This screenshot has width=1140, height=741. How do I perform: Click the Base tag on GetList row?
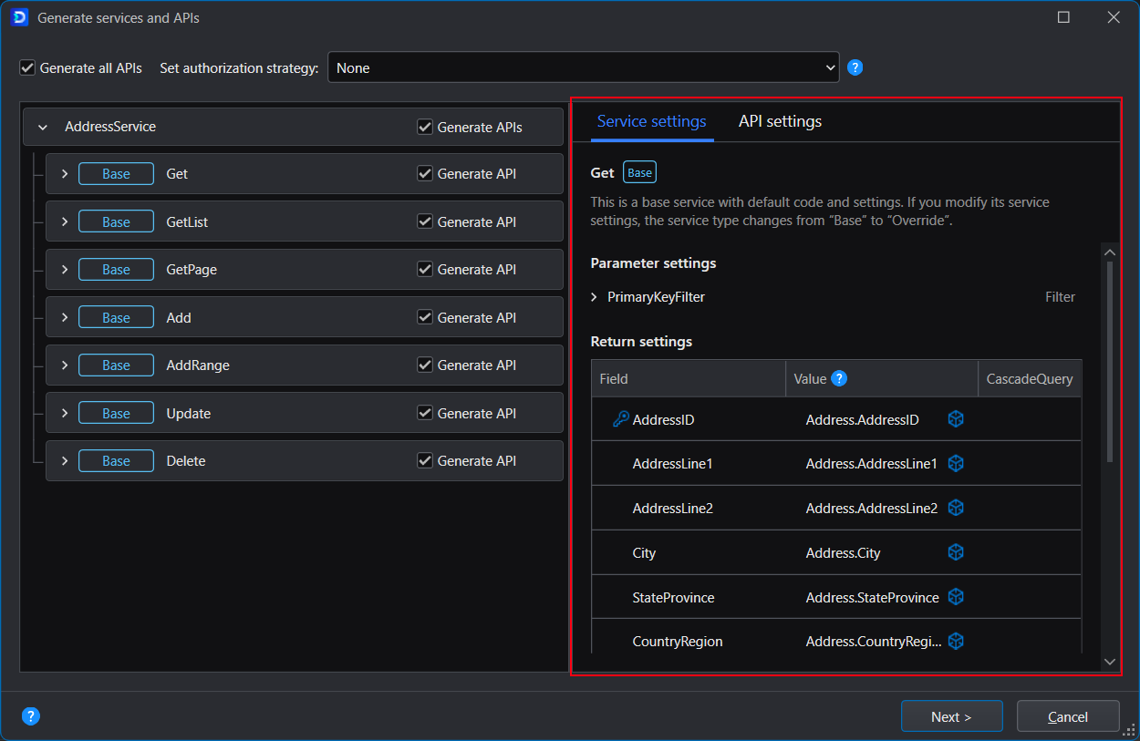(x=116, y=221)
